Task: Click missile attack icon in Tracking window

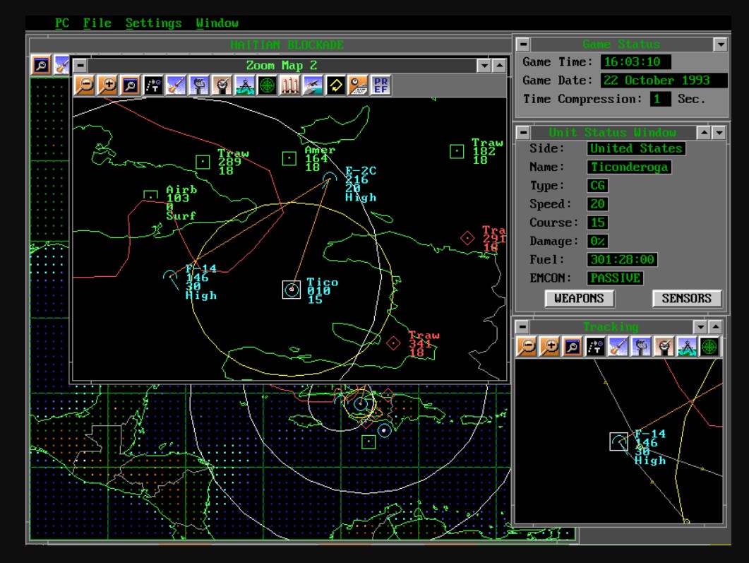Action: [618, 347]
